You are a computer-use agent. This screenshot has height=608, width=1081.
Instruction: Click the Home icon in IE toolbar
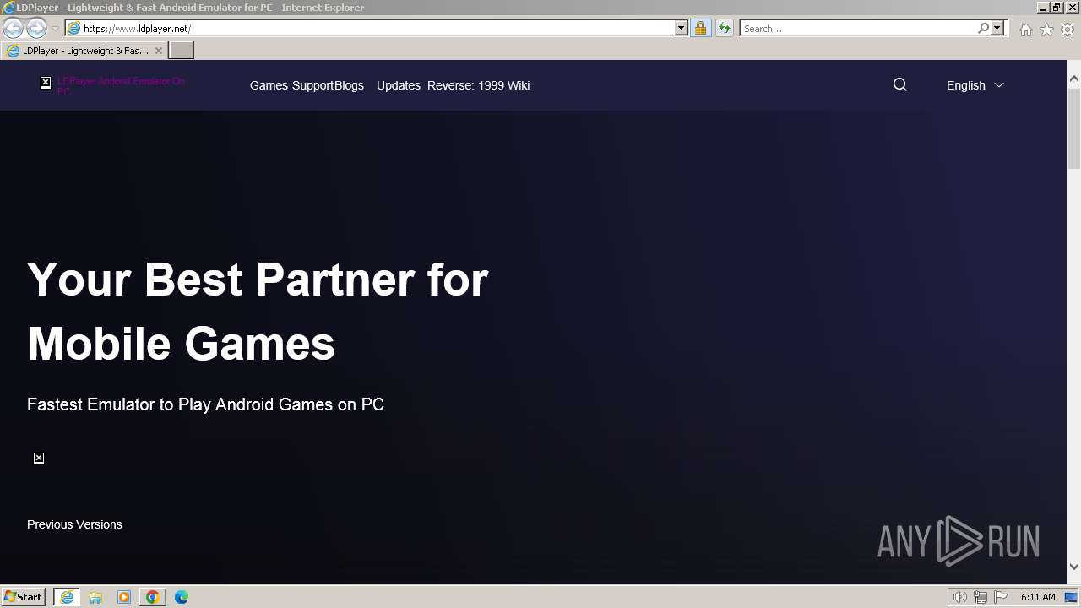[x=1025, y=30]
